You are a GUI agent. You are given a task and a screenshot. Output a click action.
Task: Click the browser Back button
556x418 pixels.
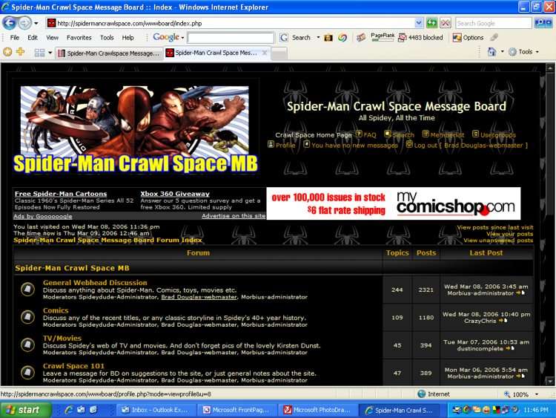tap(10, 23)
